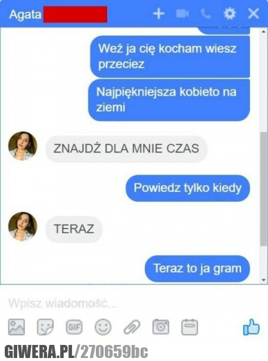The image size is (268, 361).
Task: Attach a file with the paperclip icon
Action: (132, 327)
